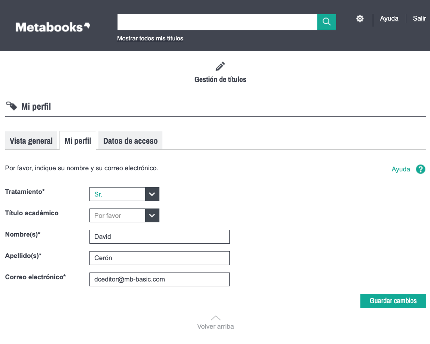Open Ayuda link in the top header

point(389,18)
